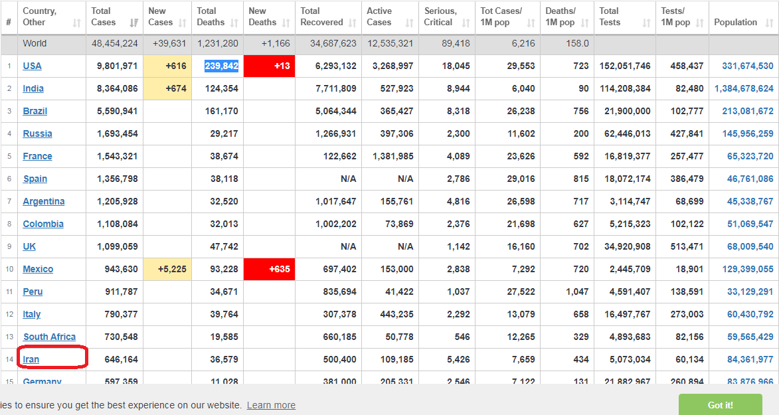The height and width of the screenshot is (415, 779).
Task: Open Spain population 46,761,086 link
Action: click(x=750, y=179)
